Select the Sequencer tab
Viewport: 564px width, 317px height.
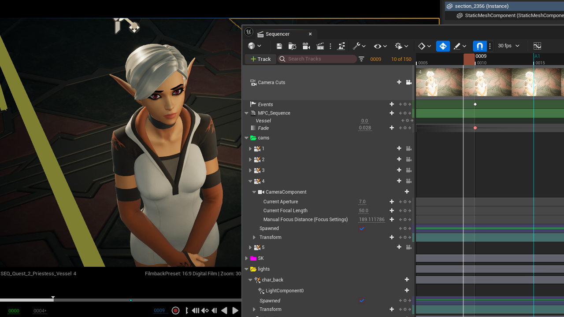coord(278,34)
